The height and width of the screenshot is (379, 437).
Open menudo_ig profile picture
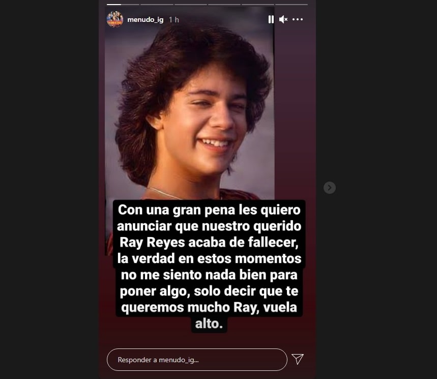tap(115, 19)
